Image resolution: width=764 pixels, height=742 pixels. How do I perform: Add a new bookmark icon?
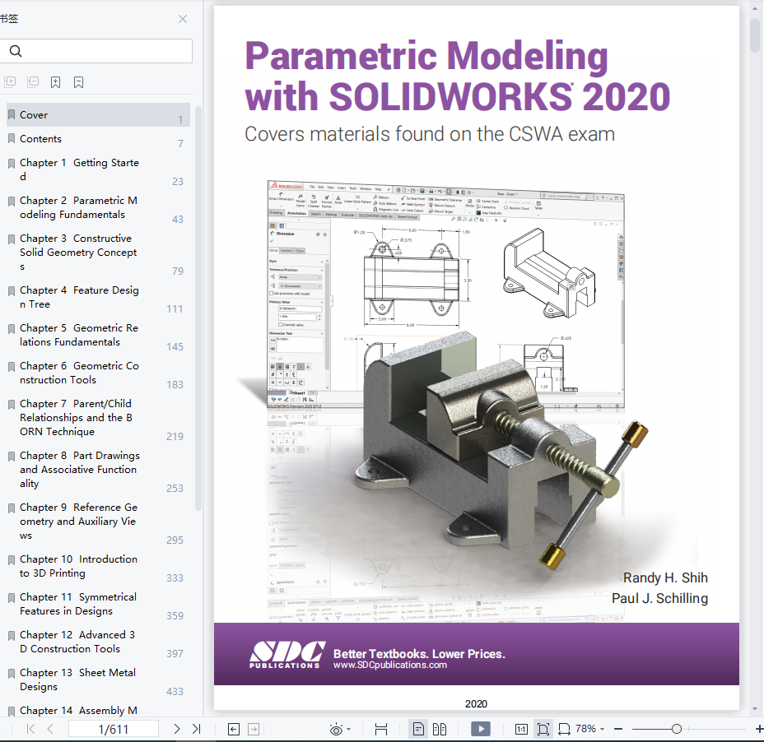[55, 82]
